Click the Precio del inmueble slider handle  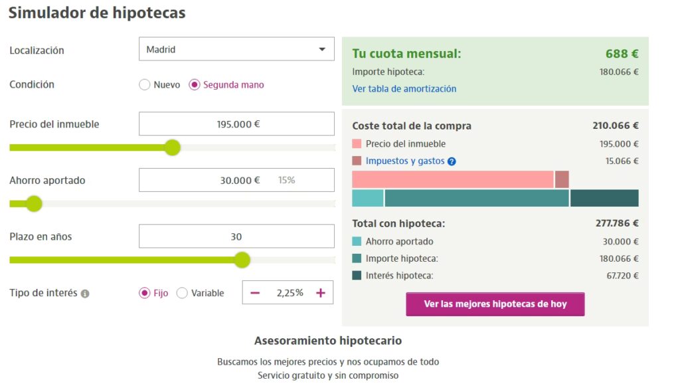click(172, 147)
